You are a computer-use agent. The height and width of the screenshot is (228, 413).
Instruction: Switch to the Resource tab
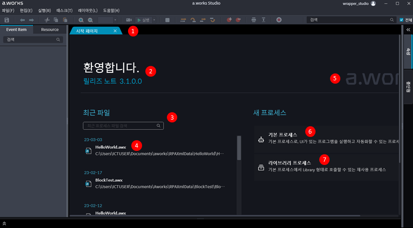[x=50, y=29]
